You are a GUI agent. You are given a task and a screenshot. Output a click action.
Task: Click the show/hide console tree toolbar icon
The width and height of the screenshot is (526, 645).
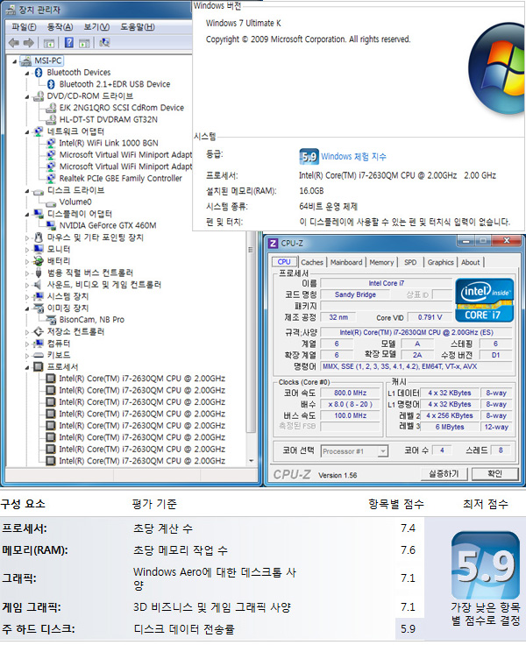(x=49, y=43)
